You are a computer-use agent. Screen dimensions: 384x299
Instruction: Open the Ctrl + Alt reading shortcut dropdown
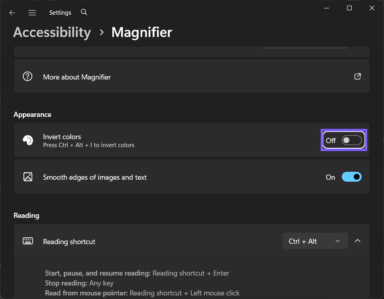click(315, 241)
